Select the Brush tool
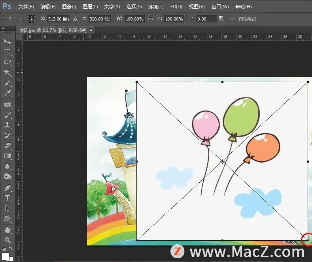 tap(8, 115)
